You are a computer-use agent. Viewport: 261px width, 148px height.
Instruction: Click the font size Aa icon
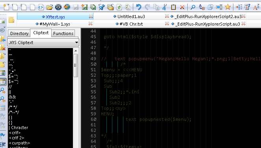coord(256,7)
